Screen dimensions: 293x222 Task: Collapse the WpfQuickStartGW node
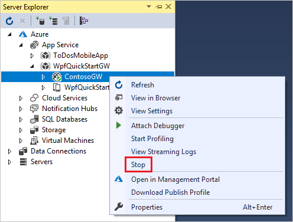pos(32,67)
